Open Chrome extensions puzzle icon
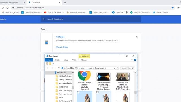 tap(178, 8)
